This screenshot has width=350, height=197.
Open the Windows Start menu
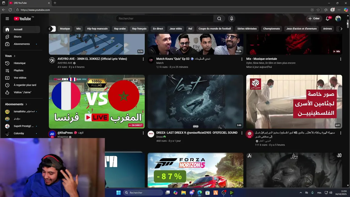coord(118,193)
